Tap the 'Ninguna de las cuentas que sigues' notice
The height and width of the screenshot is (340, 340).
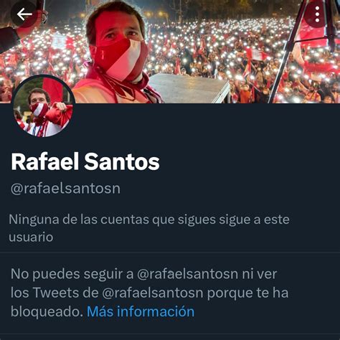149,228
